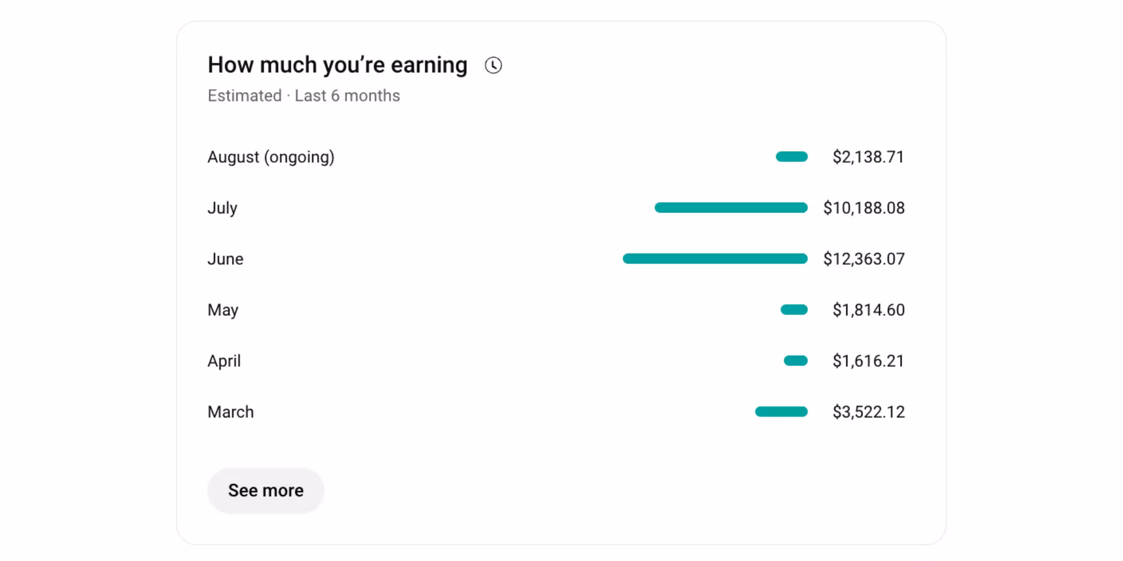This screenshot has height=561, width=1123.
Task: Choose the April month label
Action: [x=224, y=361]
